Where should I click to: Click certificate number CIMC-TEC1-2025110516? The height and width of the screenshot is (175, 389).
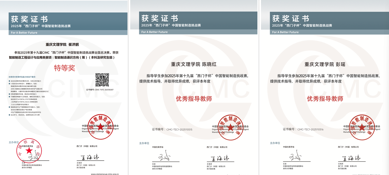pyautogui.click(x=310, y=130)
